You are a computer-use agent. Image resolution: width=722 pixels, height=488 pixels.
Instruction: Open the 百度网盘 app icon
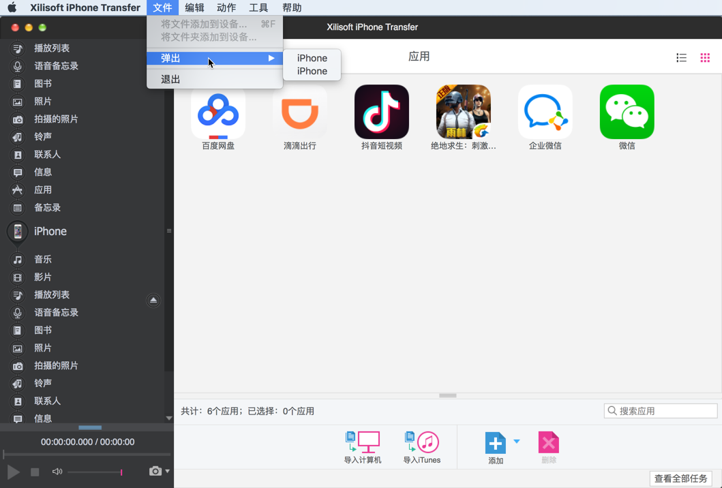coord(217,112)
